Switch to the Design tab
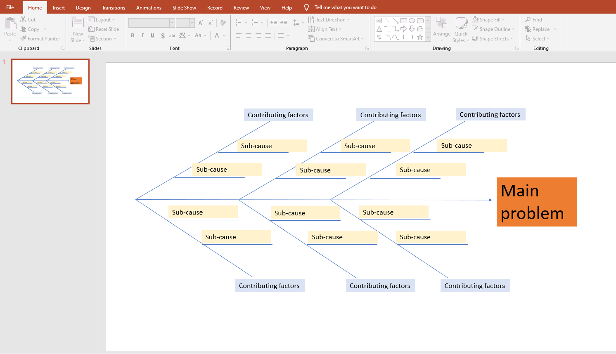Screen dimensions: 616x354 [83, 7]
